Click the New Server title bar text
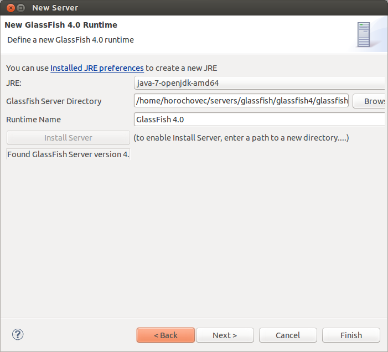Image resolution: width=388 pixels, height=352 pixels. tap(55, 8)
